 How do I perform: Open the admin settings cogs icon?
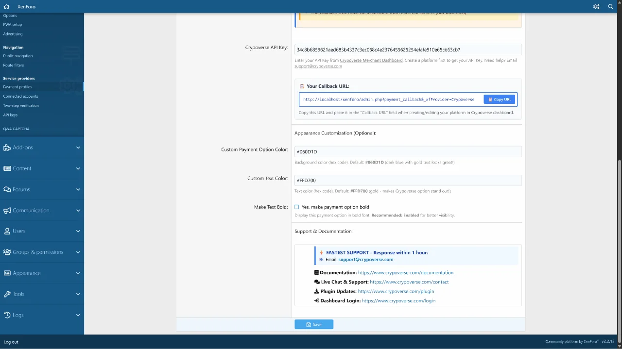point(596,7)
